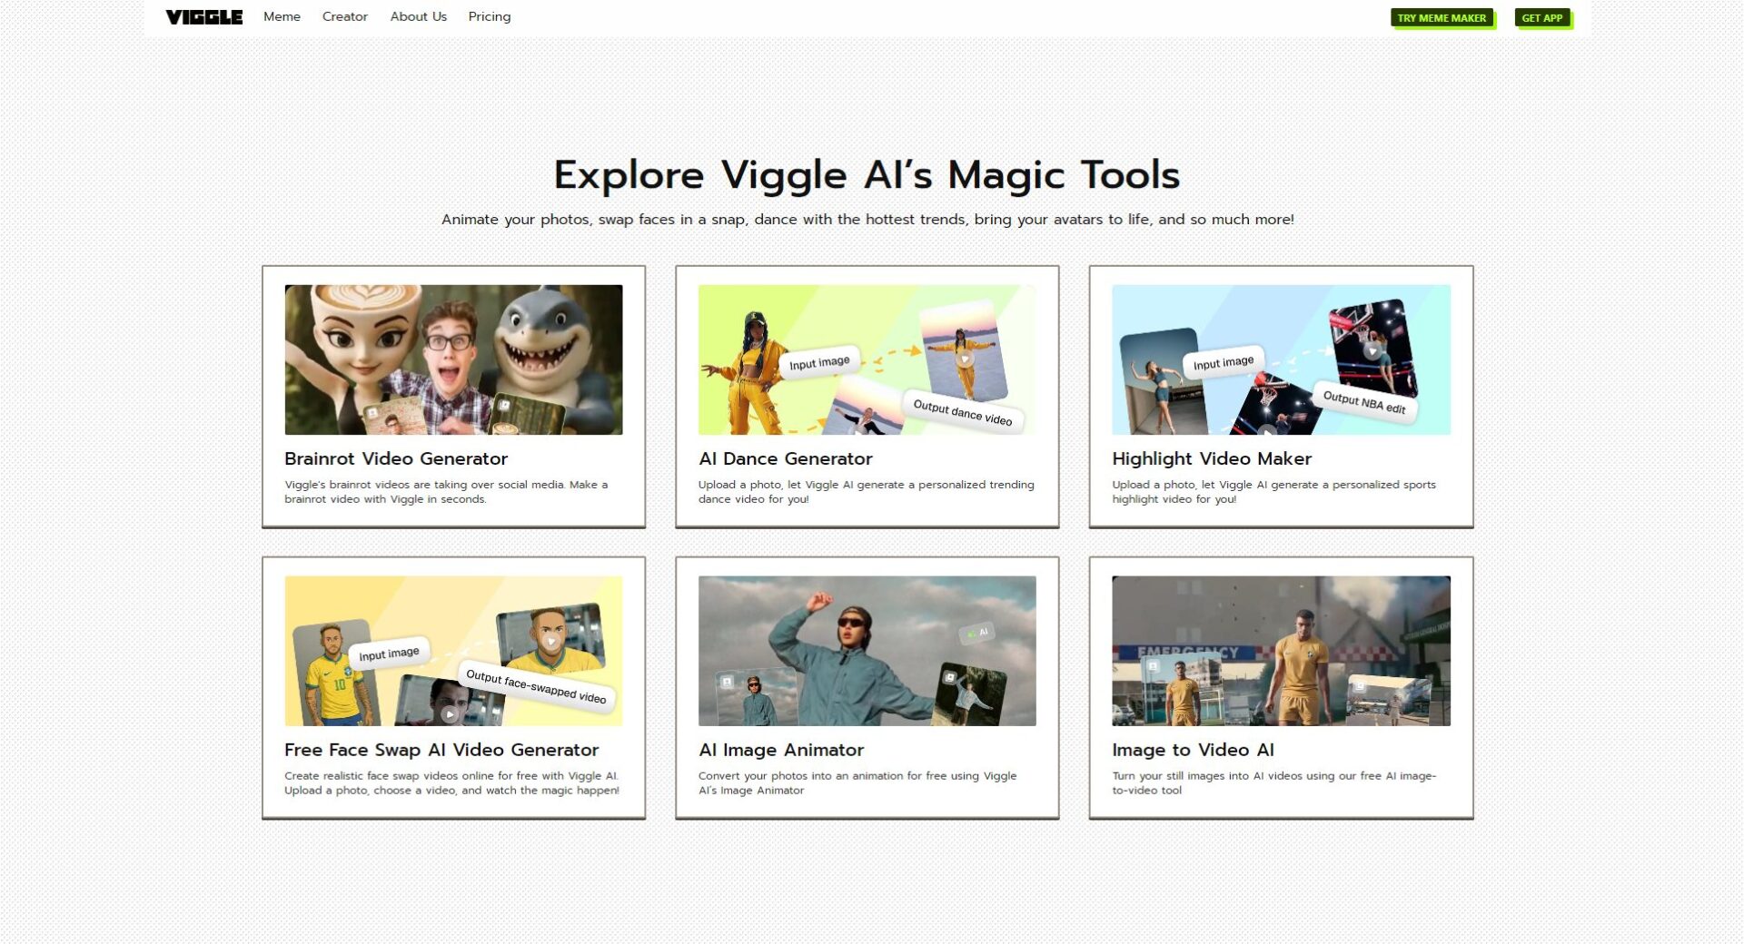The image size is (1744, 944).
Task: Click the GET APP button
Action: (1541, 18)
